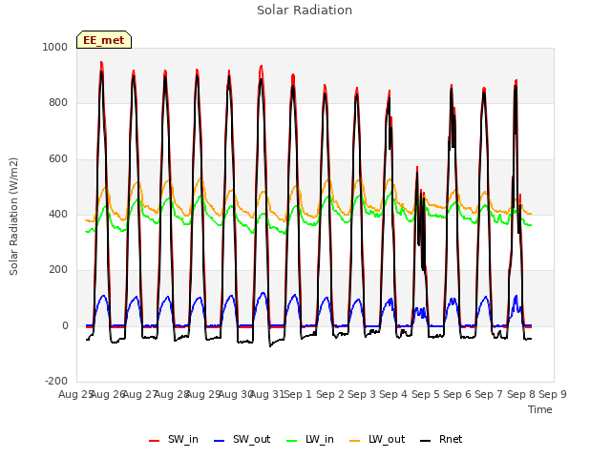Click the Sep 6 x-axis tick label
Image resolution: width=611 pixels, height=458 pixels.
[x=457, y=394]
